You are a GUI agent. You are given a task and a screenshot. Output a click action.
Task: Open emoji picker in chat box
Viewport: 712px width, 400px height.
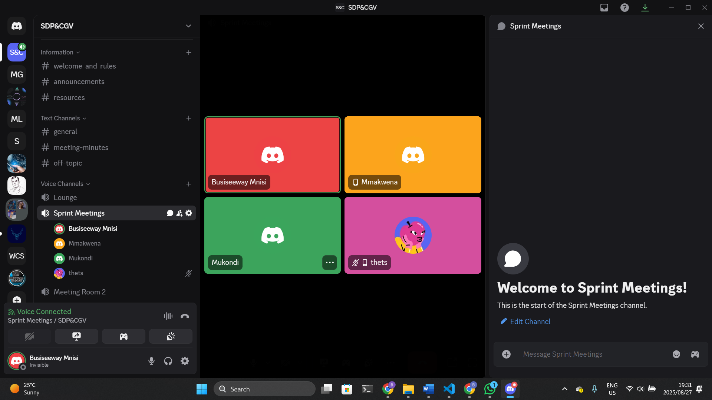676,354
